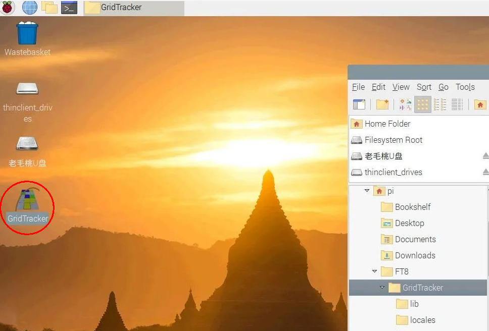The image size is (489, 331).
Task: Click the new window toolbar icon
Action: click(359, 104)
